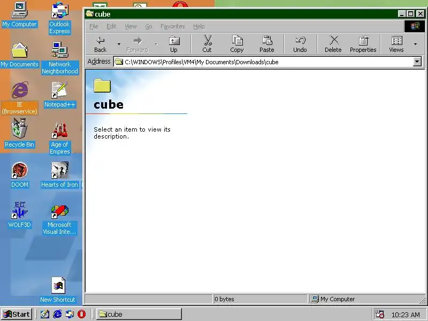This screenshot has height=321, width=428.
Task: Open Properties from the toolbar
Action: coord(363,44)
